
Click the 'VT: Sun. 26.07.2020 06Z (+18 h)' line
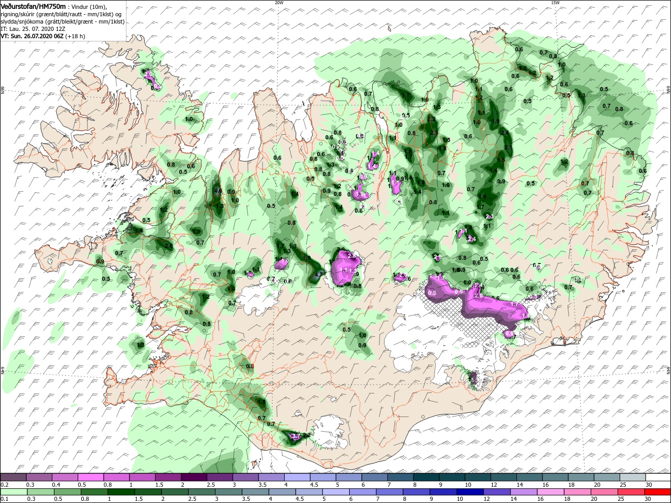tap(43, 36)
